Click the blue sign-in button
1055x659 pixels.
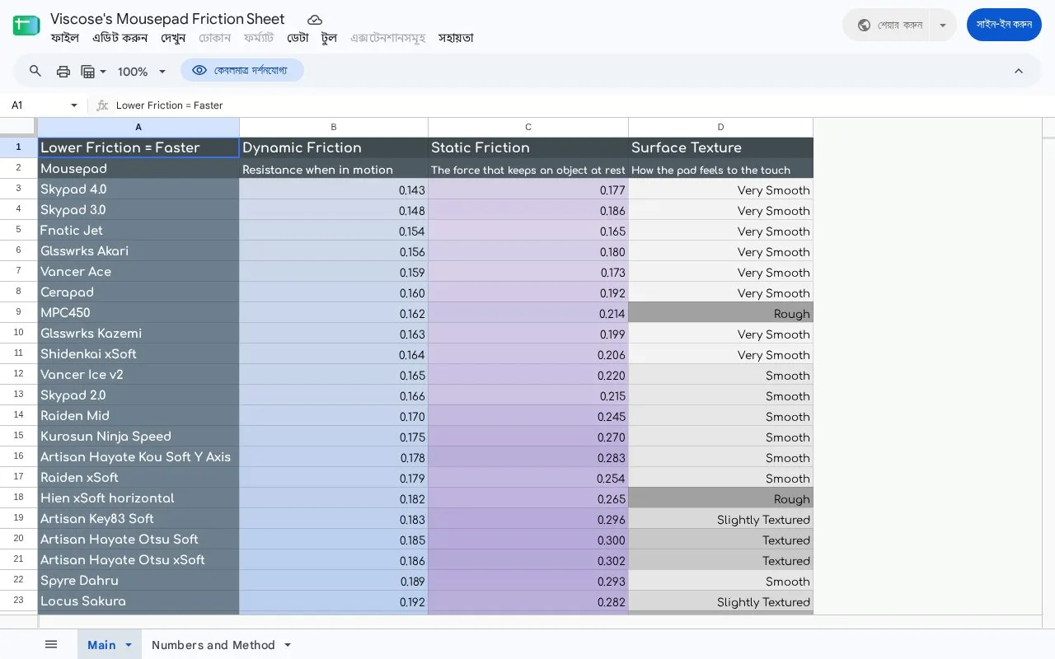pyautogui.click(x=1004, y=25)
